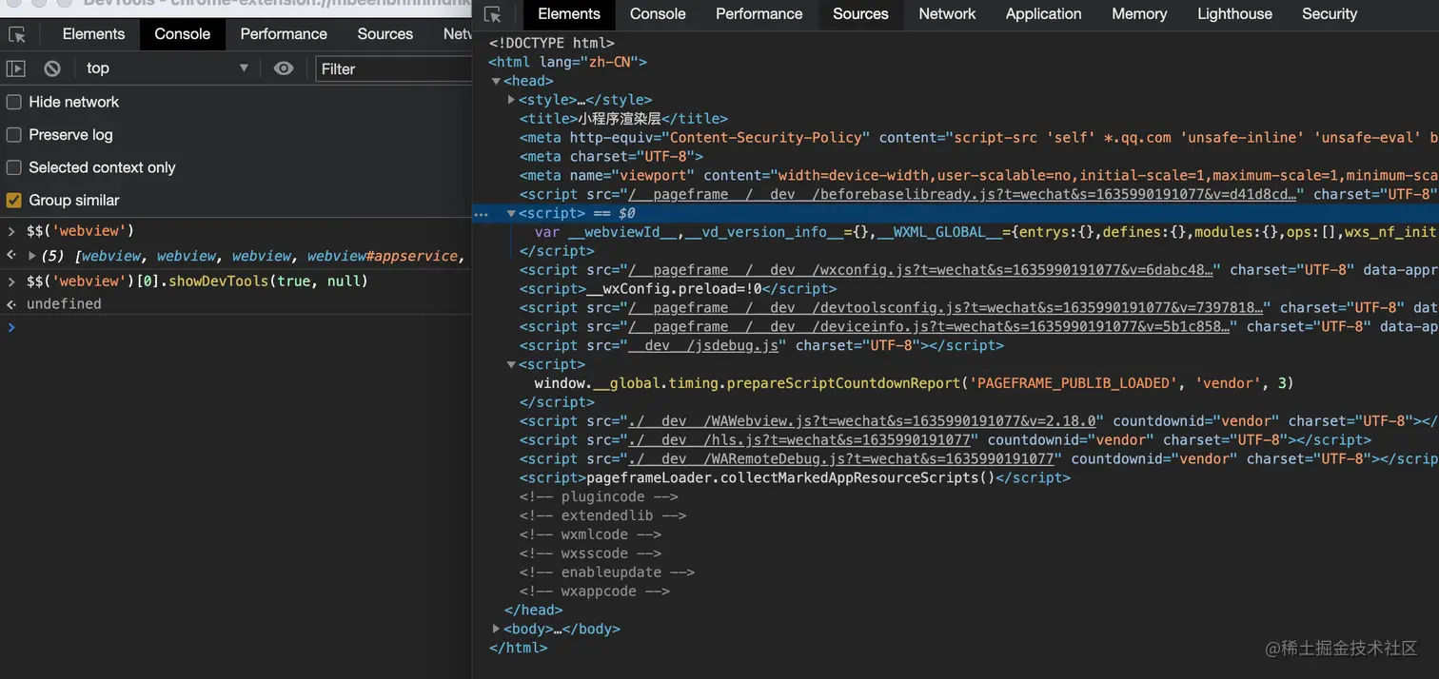Toggle console sidebar panel icon

tap(16, 68)
